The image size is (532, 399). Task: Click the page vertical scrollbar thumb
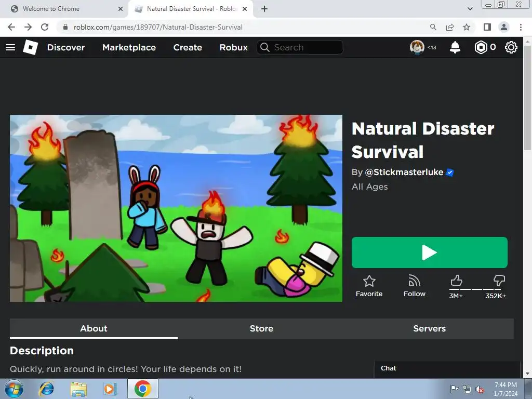click(x=527, y=97)
